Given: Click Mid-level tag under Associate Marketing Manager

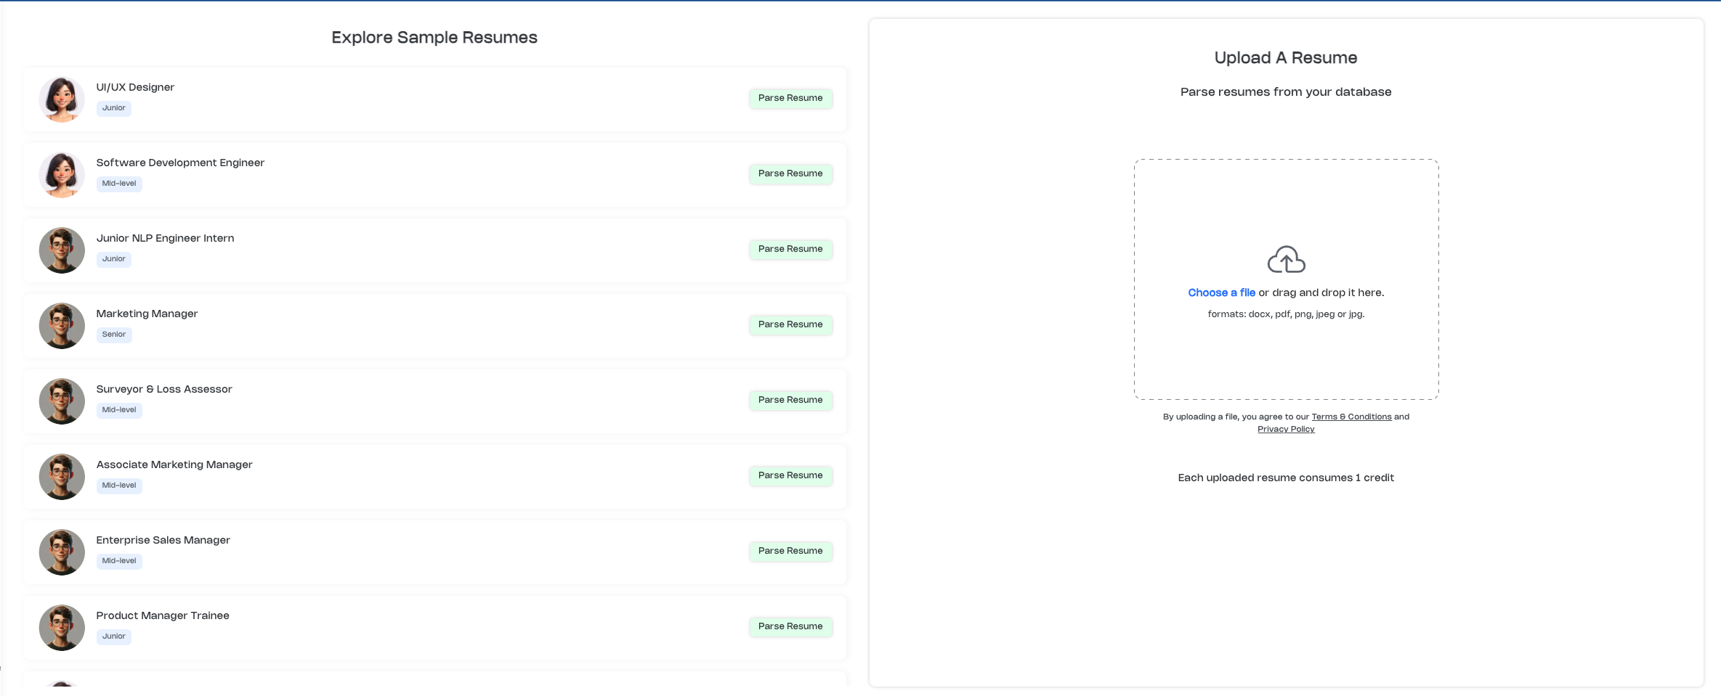Looking at the screenshot, I should click(x=119, y=486).
